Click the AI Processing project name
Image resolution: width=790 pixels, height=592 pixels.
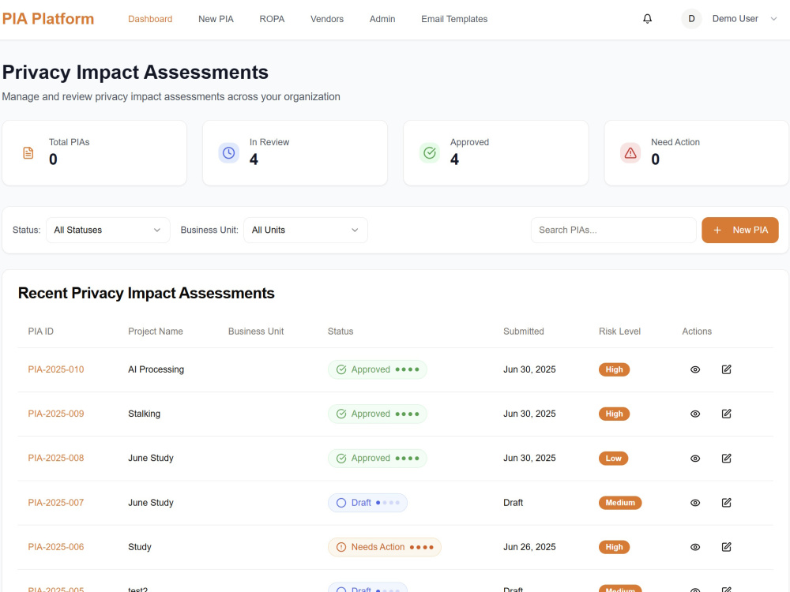pos(156,369)
